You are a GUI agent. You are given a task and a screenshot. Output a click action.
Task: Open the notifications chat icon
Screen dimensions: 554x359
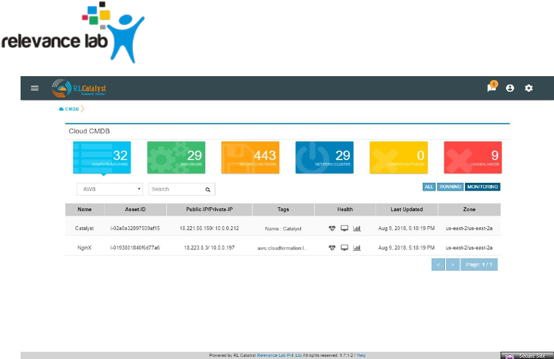492,87
